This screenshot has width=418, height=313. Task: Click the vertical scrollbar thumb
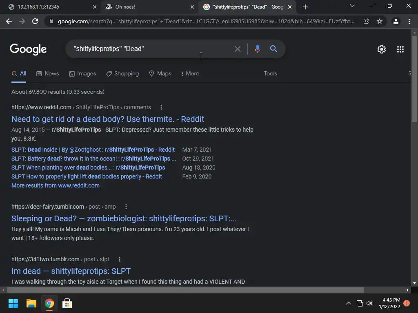[x=414, y=79]
